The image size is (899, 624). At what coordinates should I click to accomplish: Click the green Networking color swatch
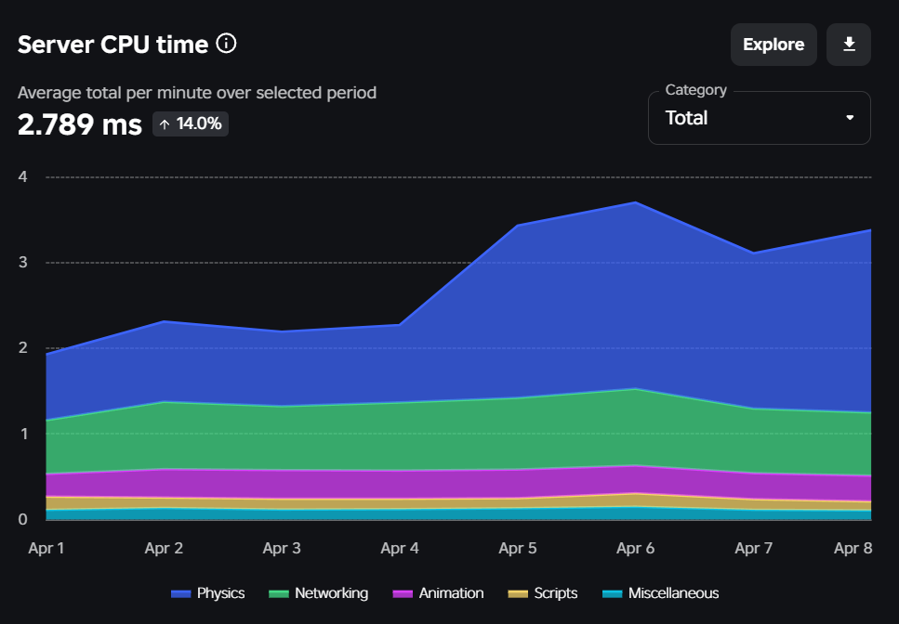pos(280,593)
